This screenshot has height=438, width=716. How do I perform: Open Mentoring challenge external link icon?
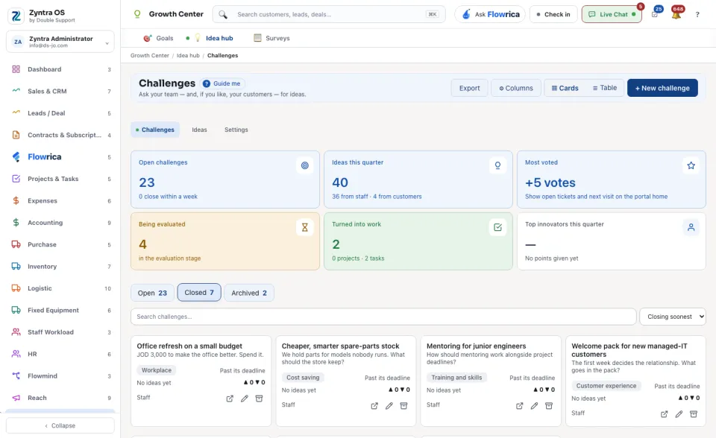pyautogui.click(x=520, y=406)
